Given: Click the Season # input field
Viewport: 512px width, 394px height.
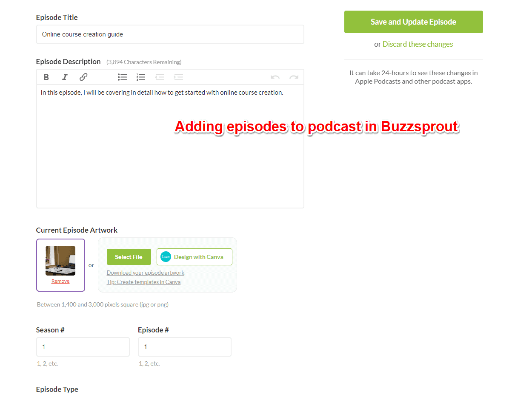Looking at the screenshot, I should 83,346.
